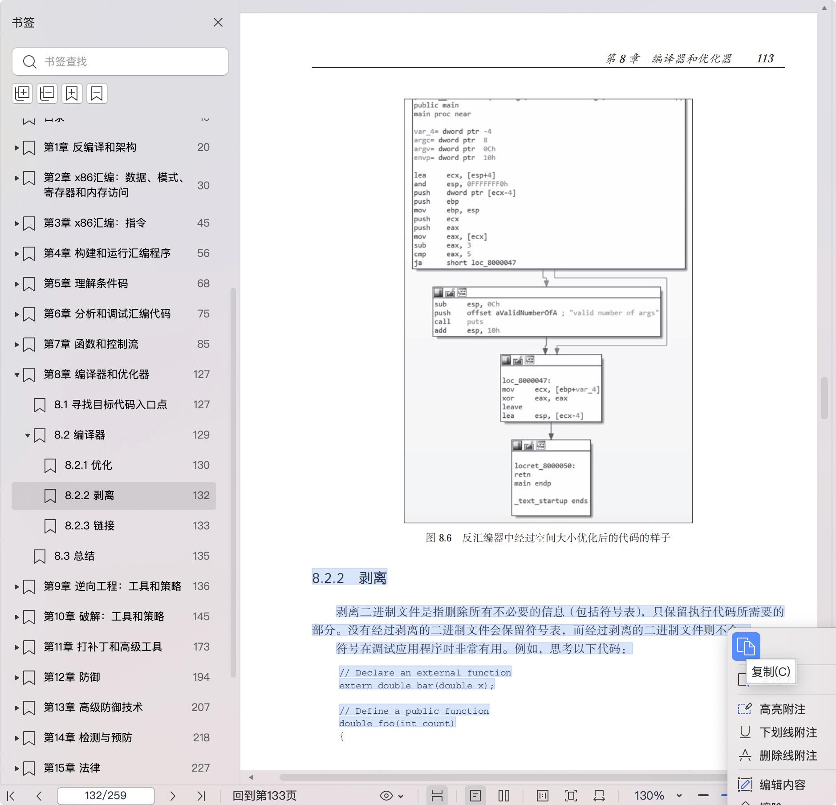
Task: Choose 高亮附注 from the context menu
Action: pyautogui.click(x=782, y=709)
